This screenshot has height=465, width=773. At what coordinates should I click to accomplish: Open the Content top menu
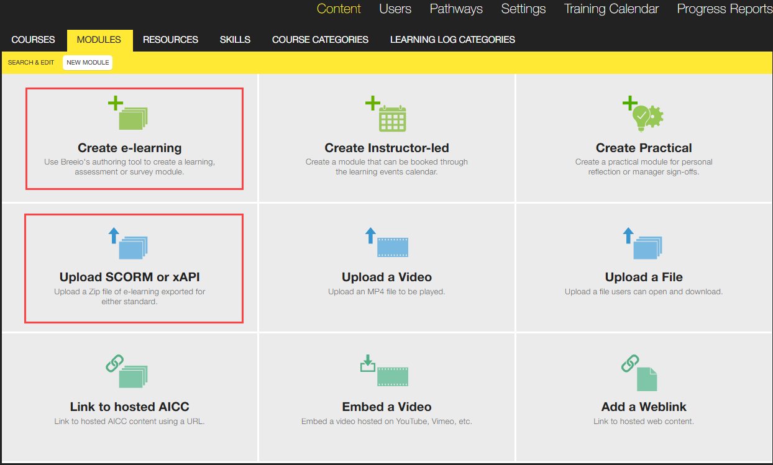339,9
